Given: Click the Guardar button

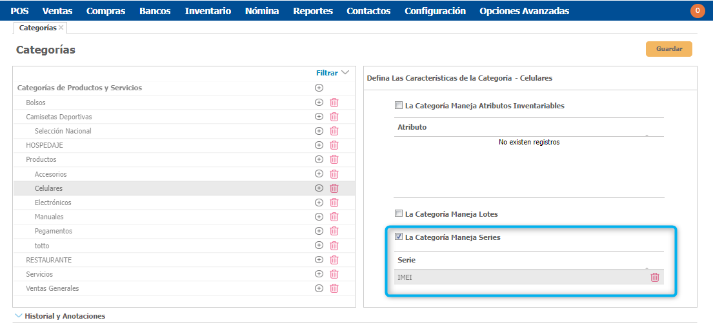Looking at the screenshot, I should coord(668,49).
